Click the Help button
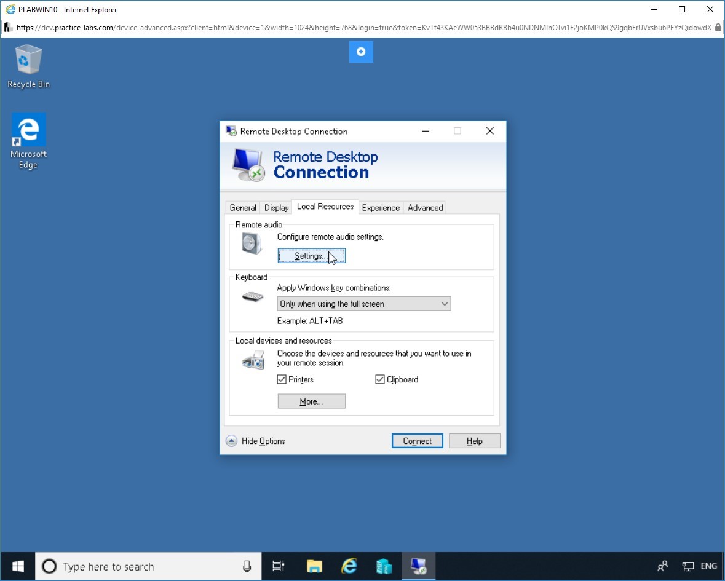 point(474,441)
